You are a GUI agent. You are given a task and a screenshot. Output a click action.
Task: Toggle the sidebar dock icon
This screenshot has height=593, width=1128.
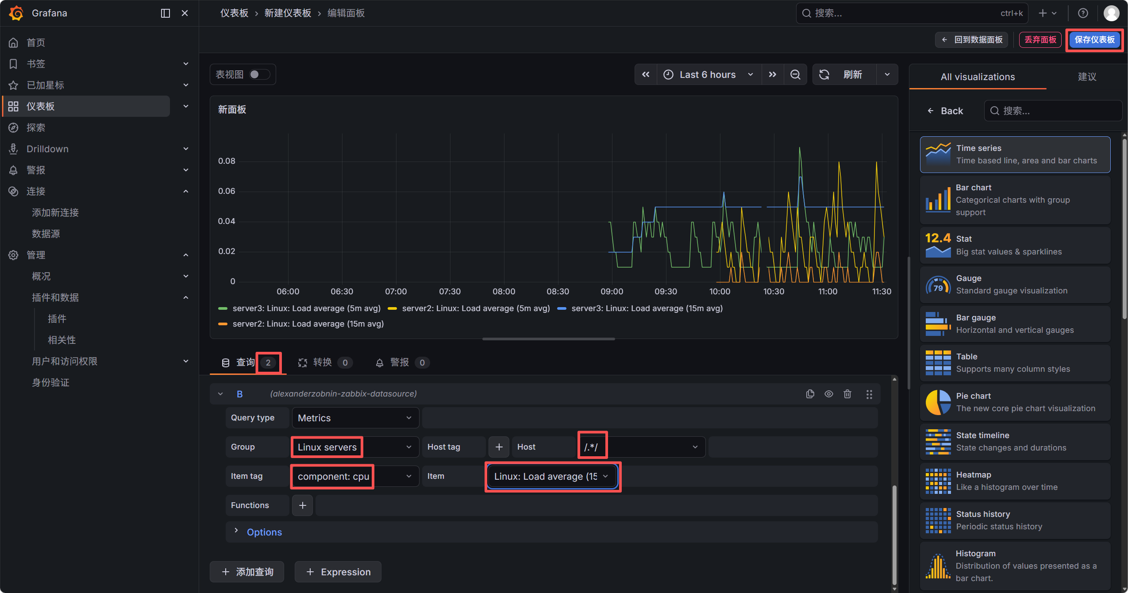click(166, 13)
